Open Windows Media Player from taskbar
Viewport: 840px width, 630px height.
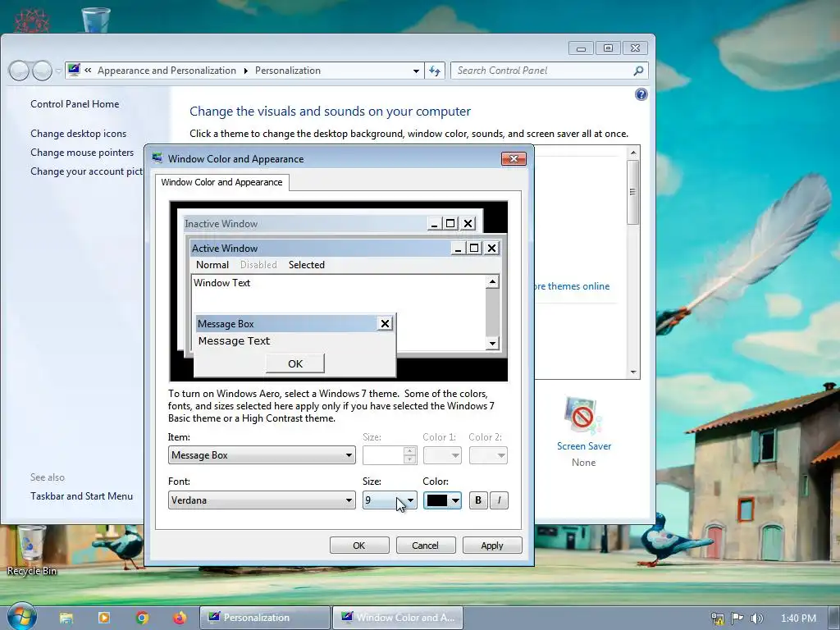(104, 618)
